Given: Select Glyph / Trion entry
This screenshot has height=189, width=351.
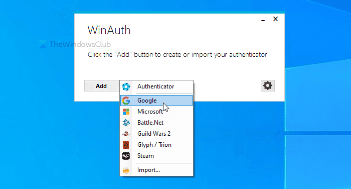Looking at the screenshot, I should (x=156, y=145).
